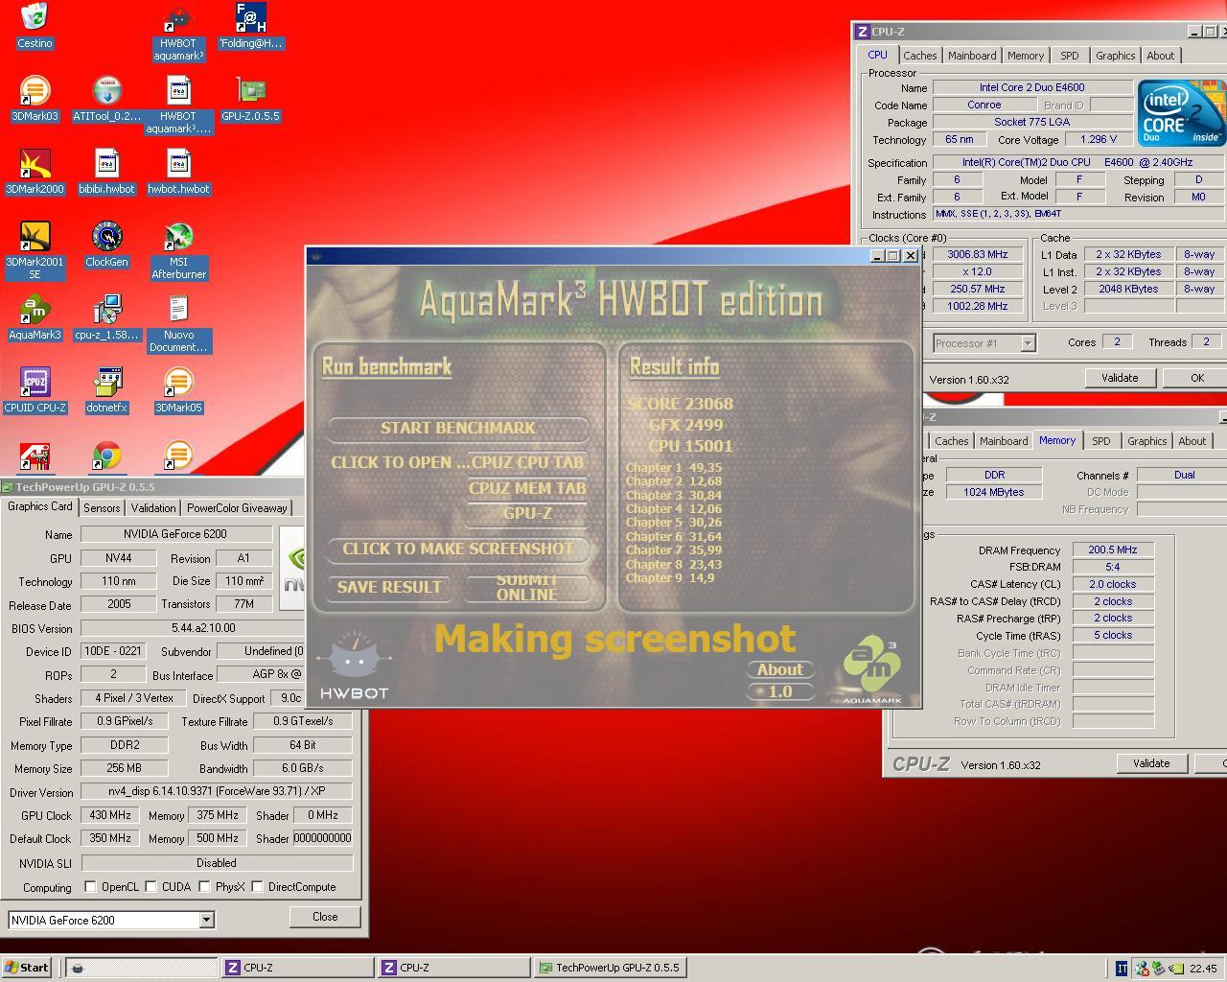Select the dotnetfx installer icon
This screenshot has width=1227, height=982.
106,389
